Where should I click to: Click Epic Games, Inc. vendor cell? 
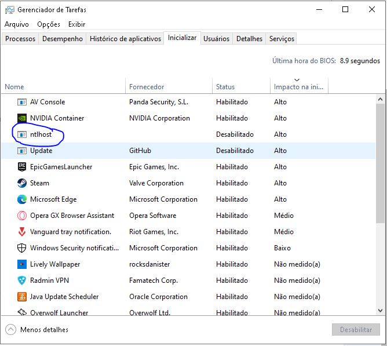pos(154,167)
